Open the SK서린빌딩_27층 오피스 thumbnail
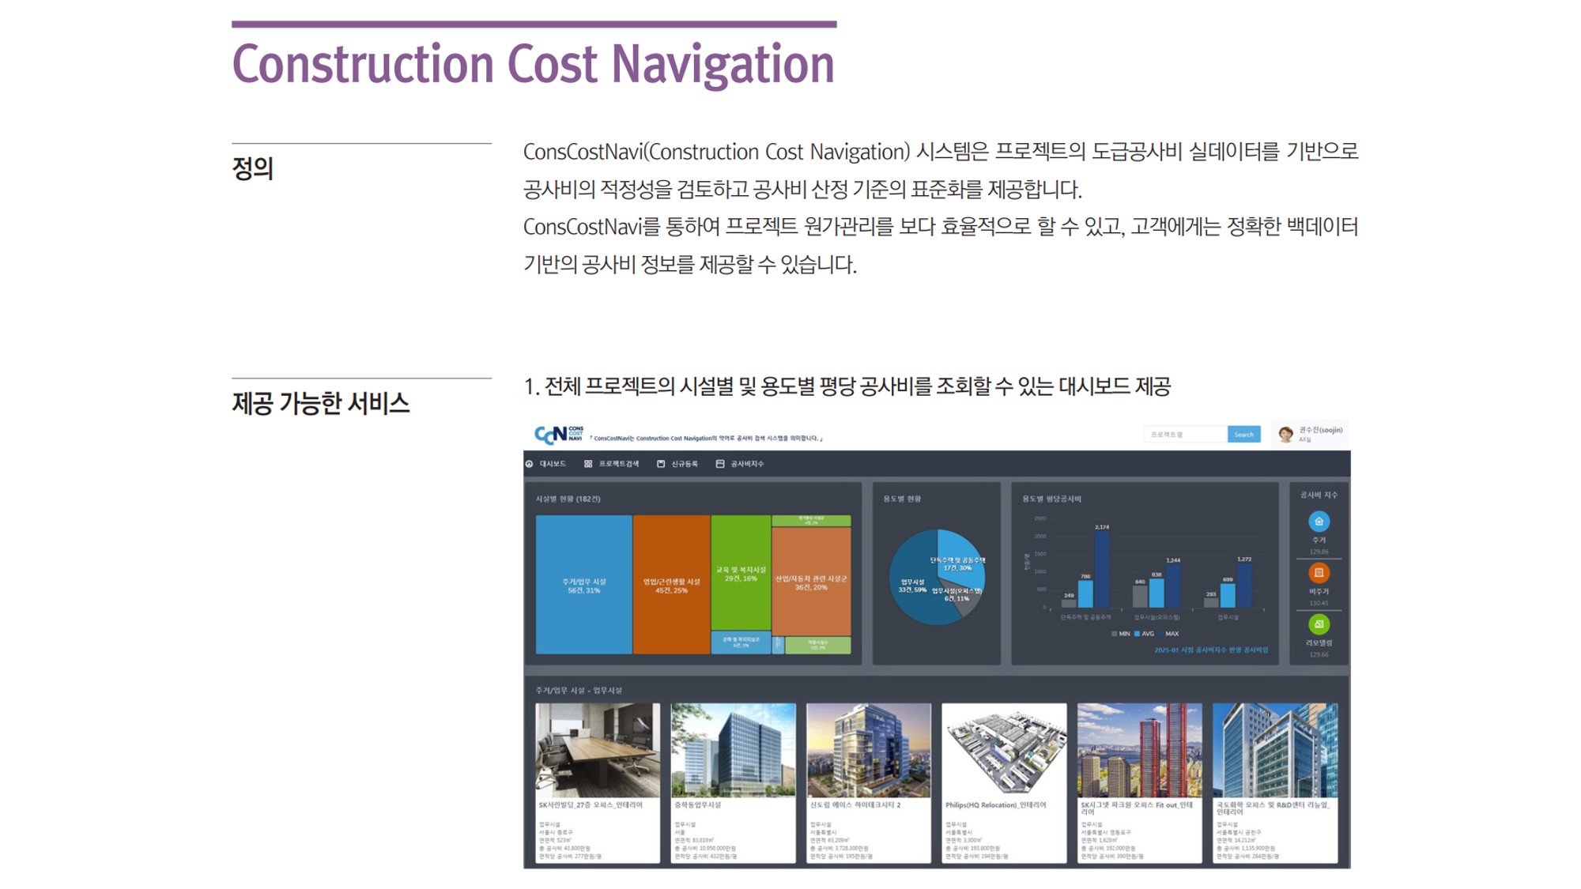 point(598,750)
